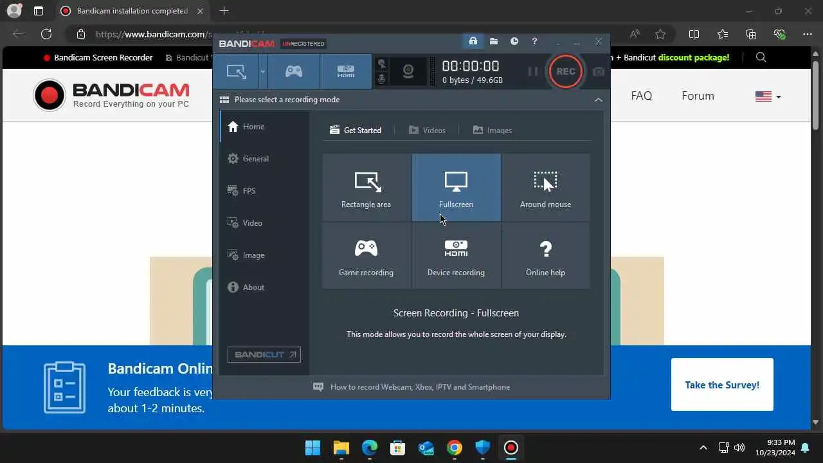Open browser settings and more menu
823x463 pixels.
tap(808, 34)
